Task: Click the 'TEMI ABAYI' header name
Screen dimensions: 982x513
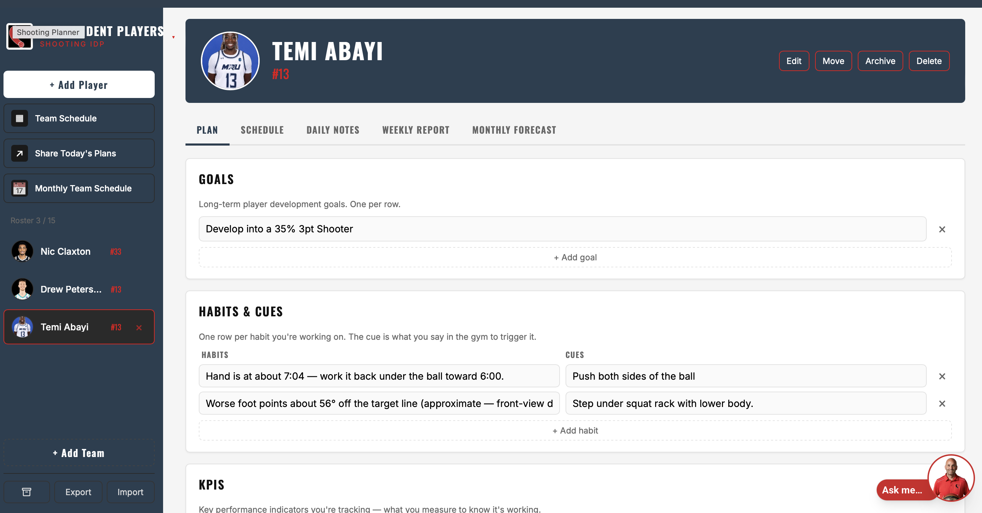Action: pyautogui.click(x=328, y=51)
